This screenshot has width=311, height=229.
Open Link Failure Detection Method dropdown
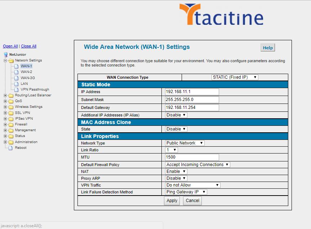tap(186, 192)
